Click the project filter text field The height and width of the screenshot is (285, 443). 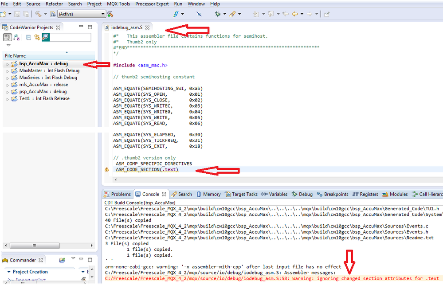[x=71, y=37]
